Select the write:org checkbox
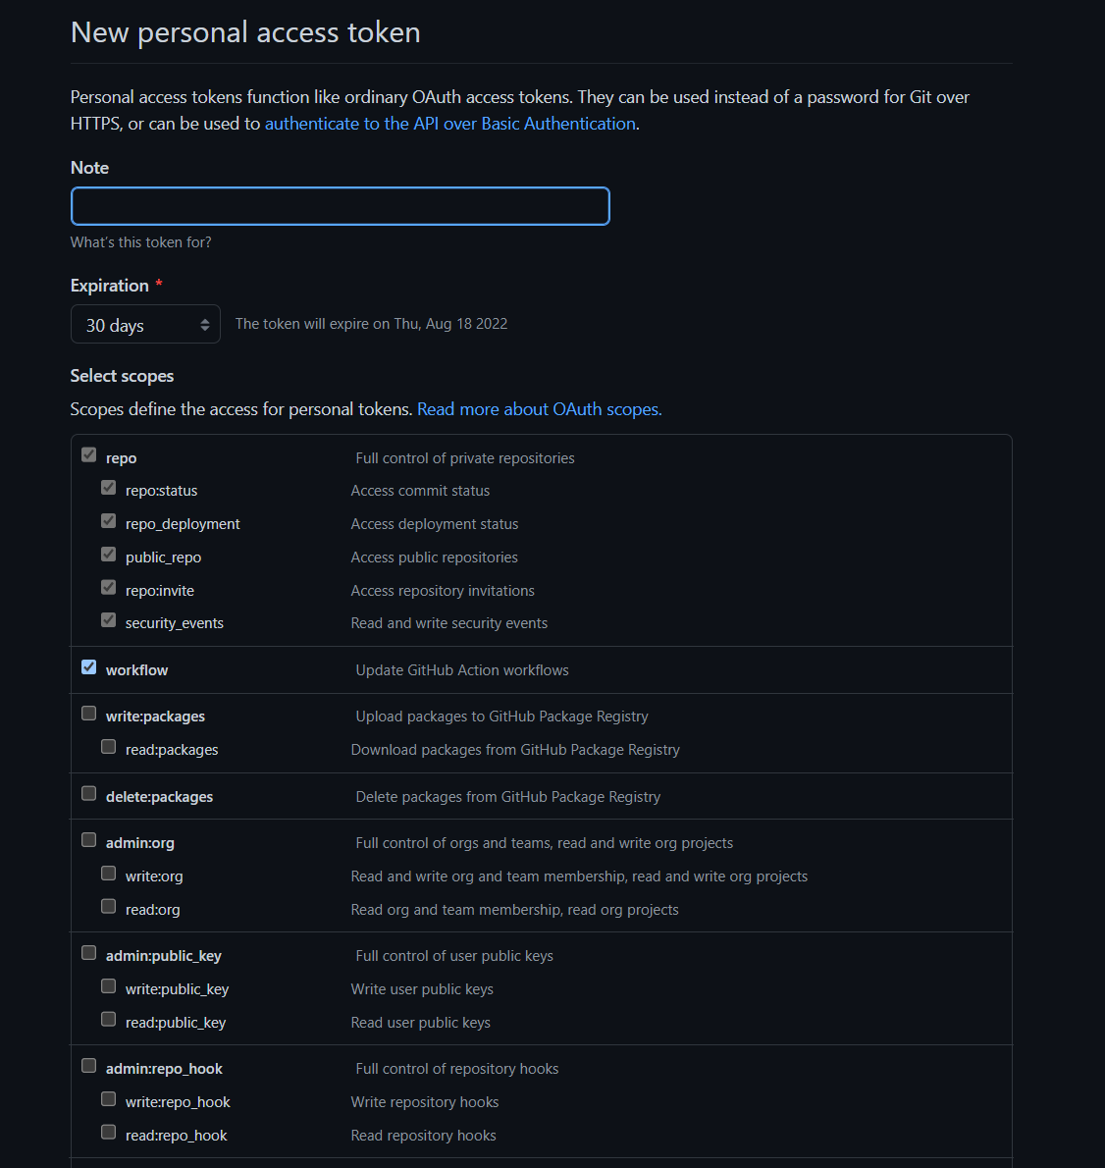 (x=109, y=873)
